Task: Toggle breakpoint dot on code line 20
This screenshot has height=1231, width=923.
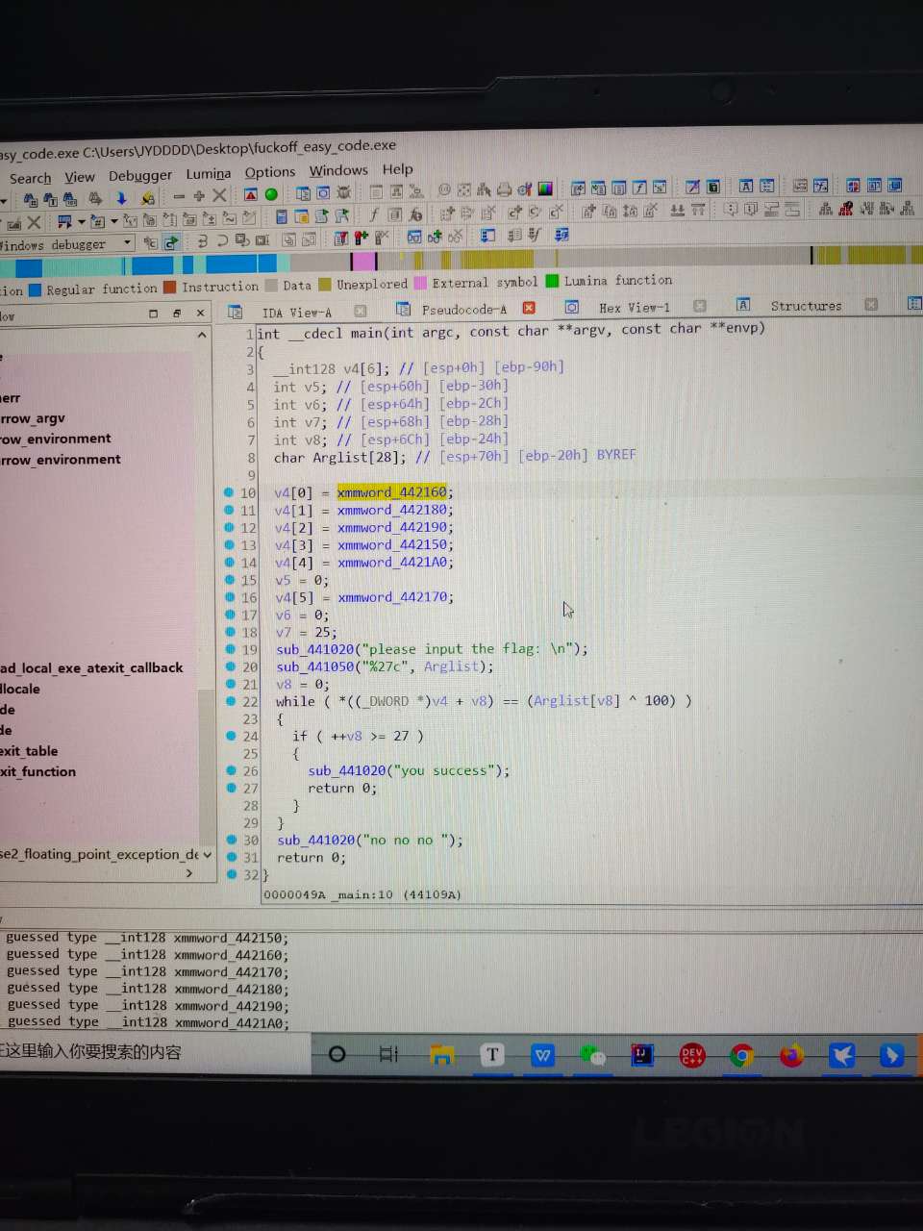Action: click(229, 666)
